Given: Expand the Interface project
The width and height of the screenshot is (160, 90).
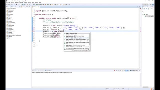Looking at the screenshot, I should (x=7, y=20).
